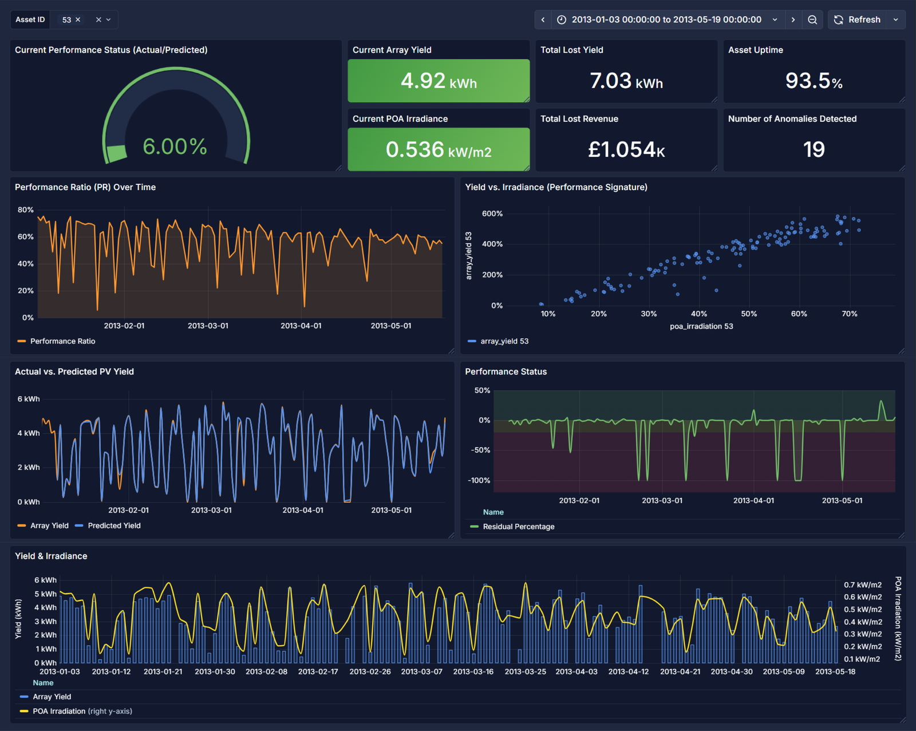The height and width of the screenshot is (731, 916).
Task: Click the Name legend header in Performance Status
Action: pyautogui.click(x=493, y=512)
